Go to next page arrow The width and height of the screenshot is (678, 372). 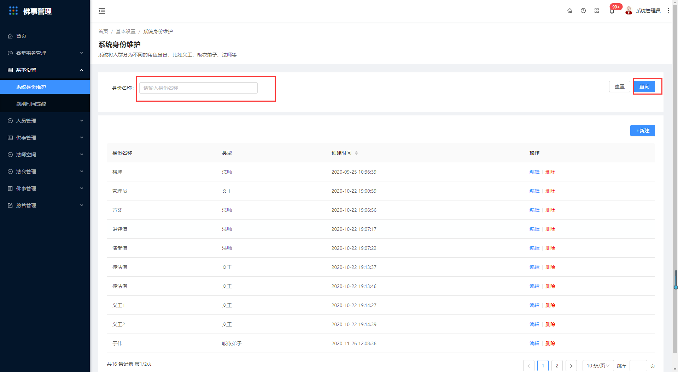point(571,366)
